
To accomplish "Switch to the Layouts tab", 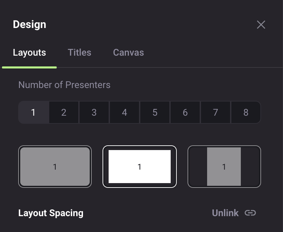I will [29, 53].
